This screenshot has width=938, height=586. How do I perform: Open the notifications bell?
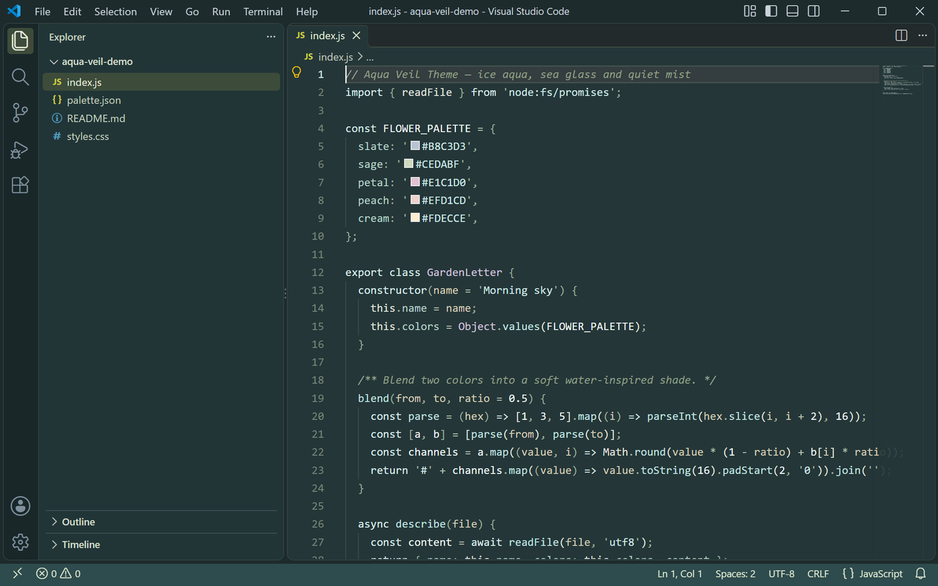(x=921, y=574)
